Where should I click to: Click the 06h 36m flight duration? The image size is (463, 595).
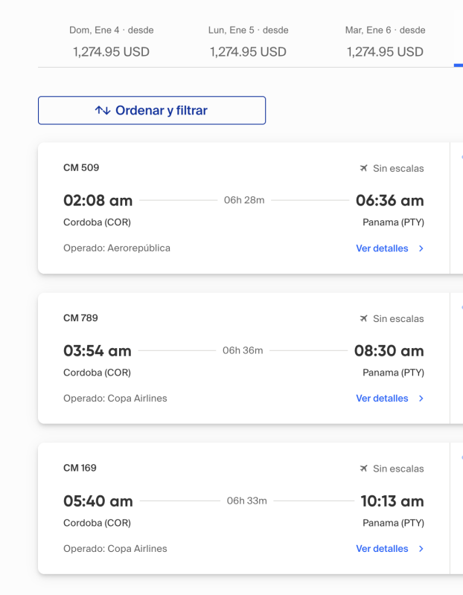point(243,350)
